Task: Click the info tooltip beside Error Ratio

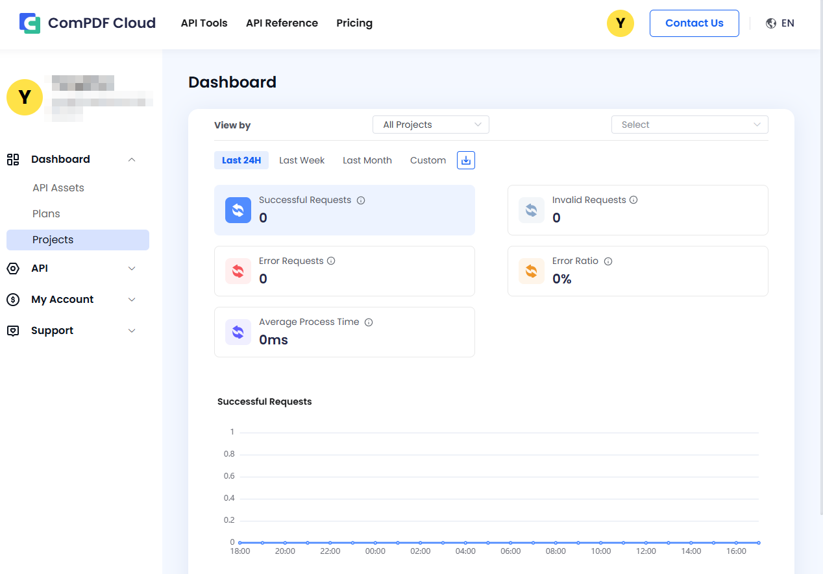Action: [x=608, y=261]
